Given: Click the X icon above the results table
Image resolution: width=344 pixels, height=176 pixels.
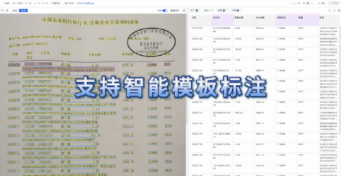Looking at the screenshot, I should [x=334, y=11].
